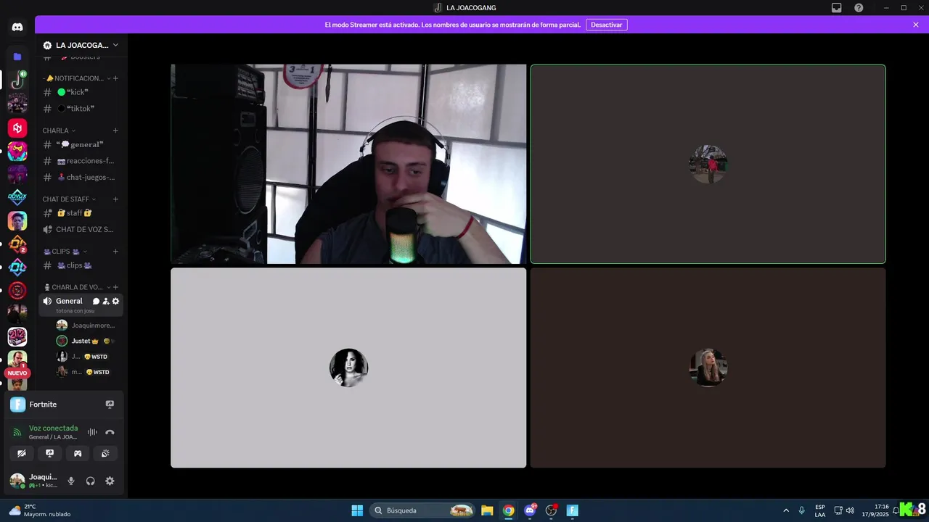Image resolution: width=929 pixels, height=522 pixels.
Task: Open the reacciones channel
Action: coord(81,161)
